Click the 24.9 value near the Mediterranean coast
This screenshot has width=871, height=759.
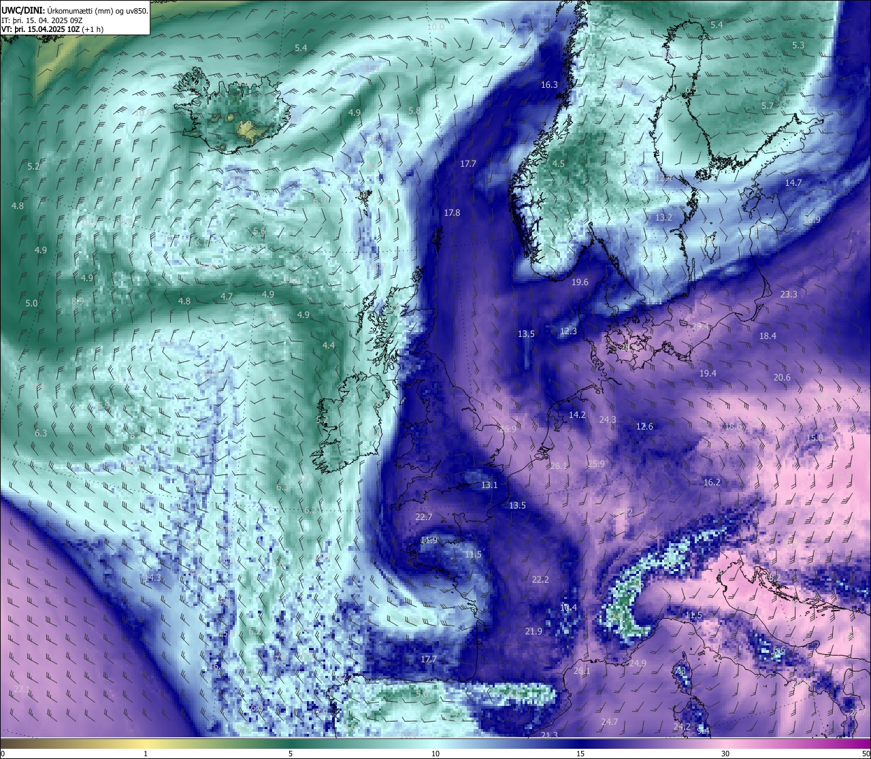(638, 664)
